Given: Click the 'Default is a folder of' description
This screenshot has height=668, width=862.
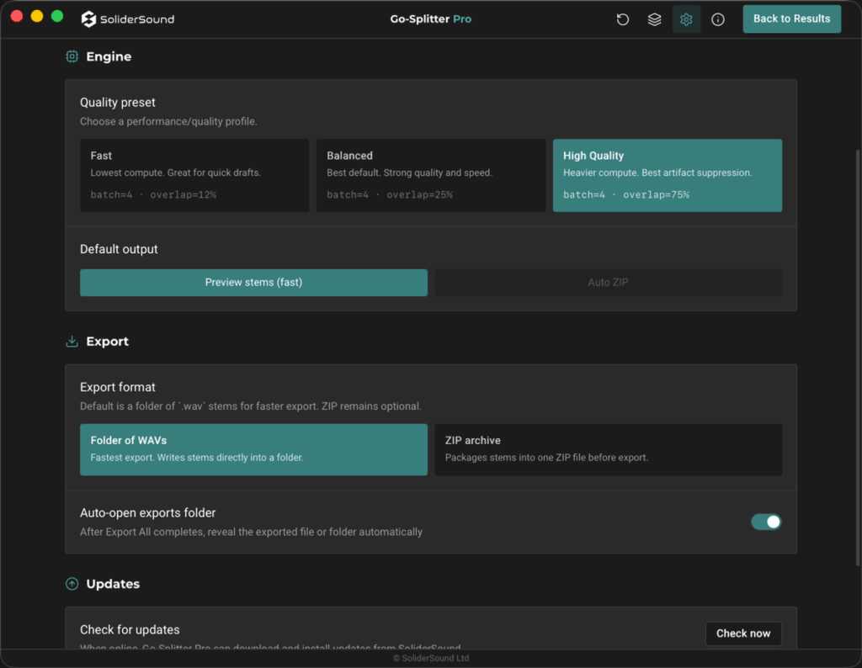Looking at the screenshot, I should point(251,406).
